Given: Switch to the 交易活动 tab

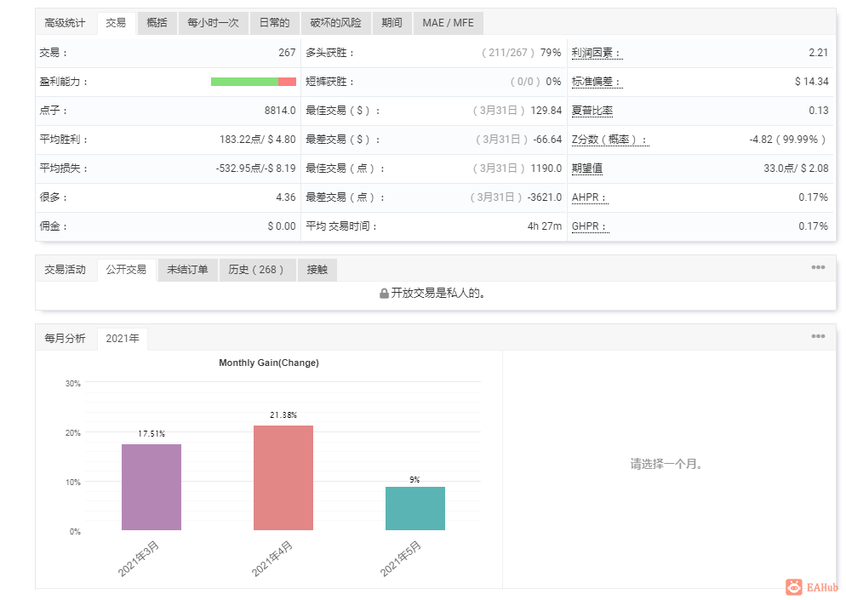Looking at the screenshot, I should 65,269.
